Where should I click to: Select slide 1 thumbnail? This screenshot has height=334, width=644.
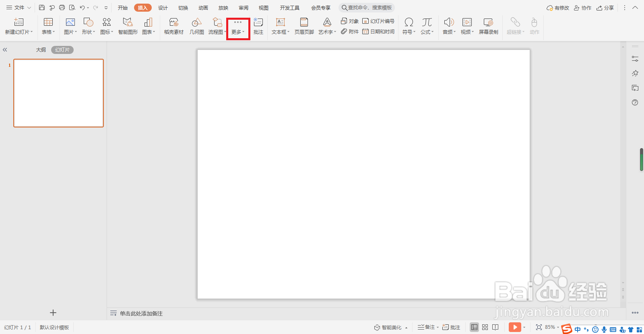(x=59, y=93)
